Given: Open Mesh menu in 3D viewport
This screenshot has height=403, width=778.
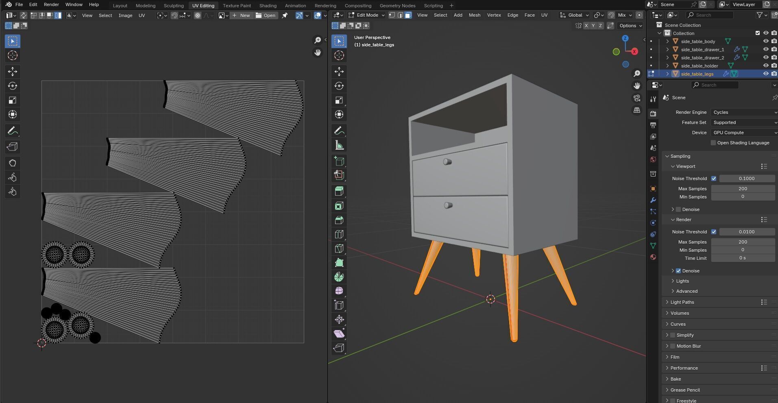Looking at the screenshot, I should 475,15.
